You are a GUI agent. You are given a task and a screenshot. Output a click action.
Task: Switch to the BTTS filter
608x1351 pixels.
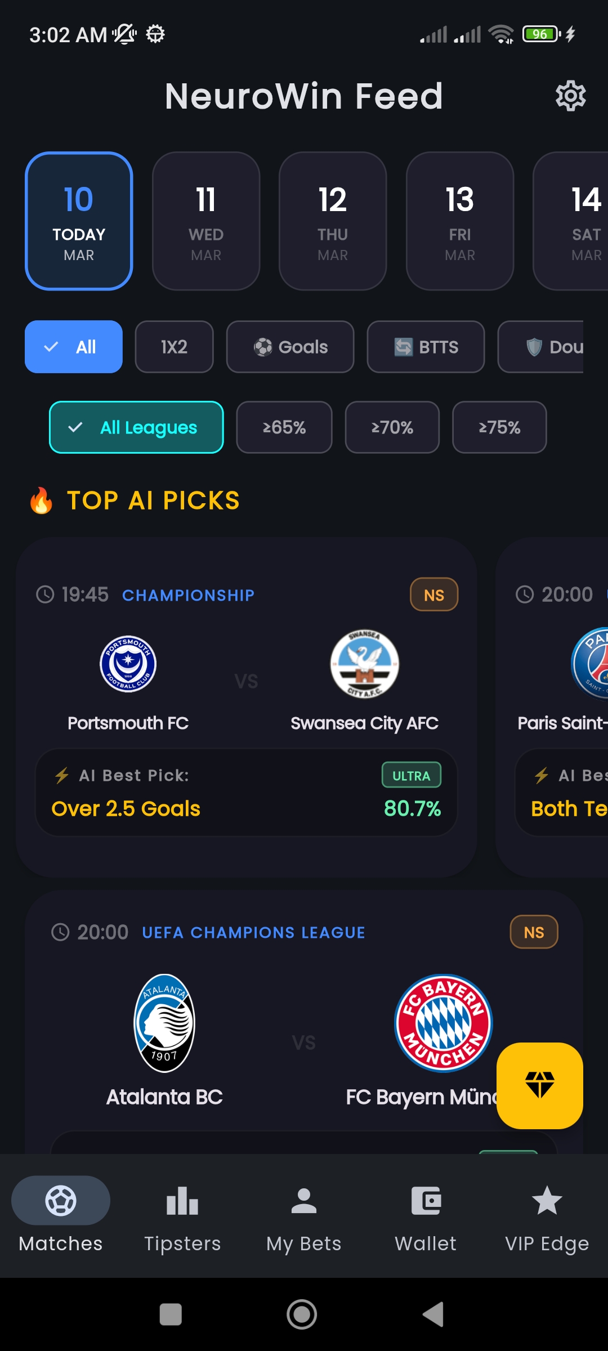(426, 347)
